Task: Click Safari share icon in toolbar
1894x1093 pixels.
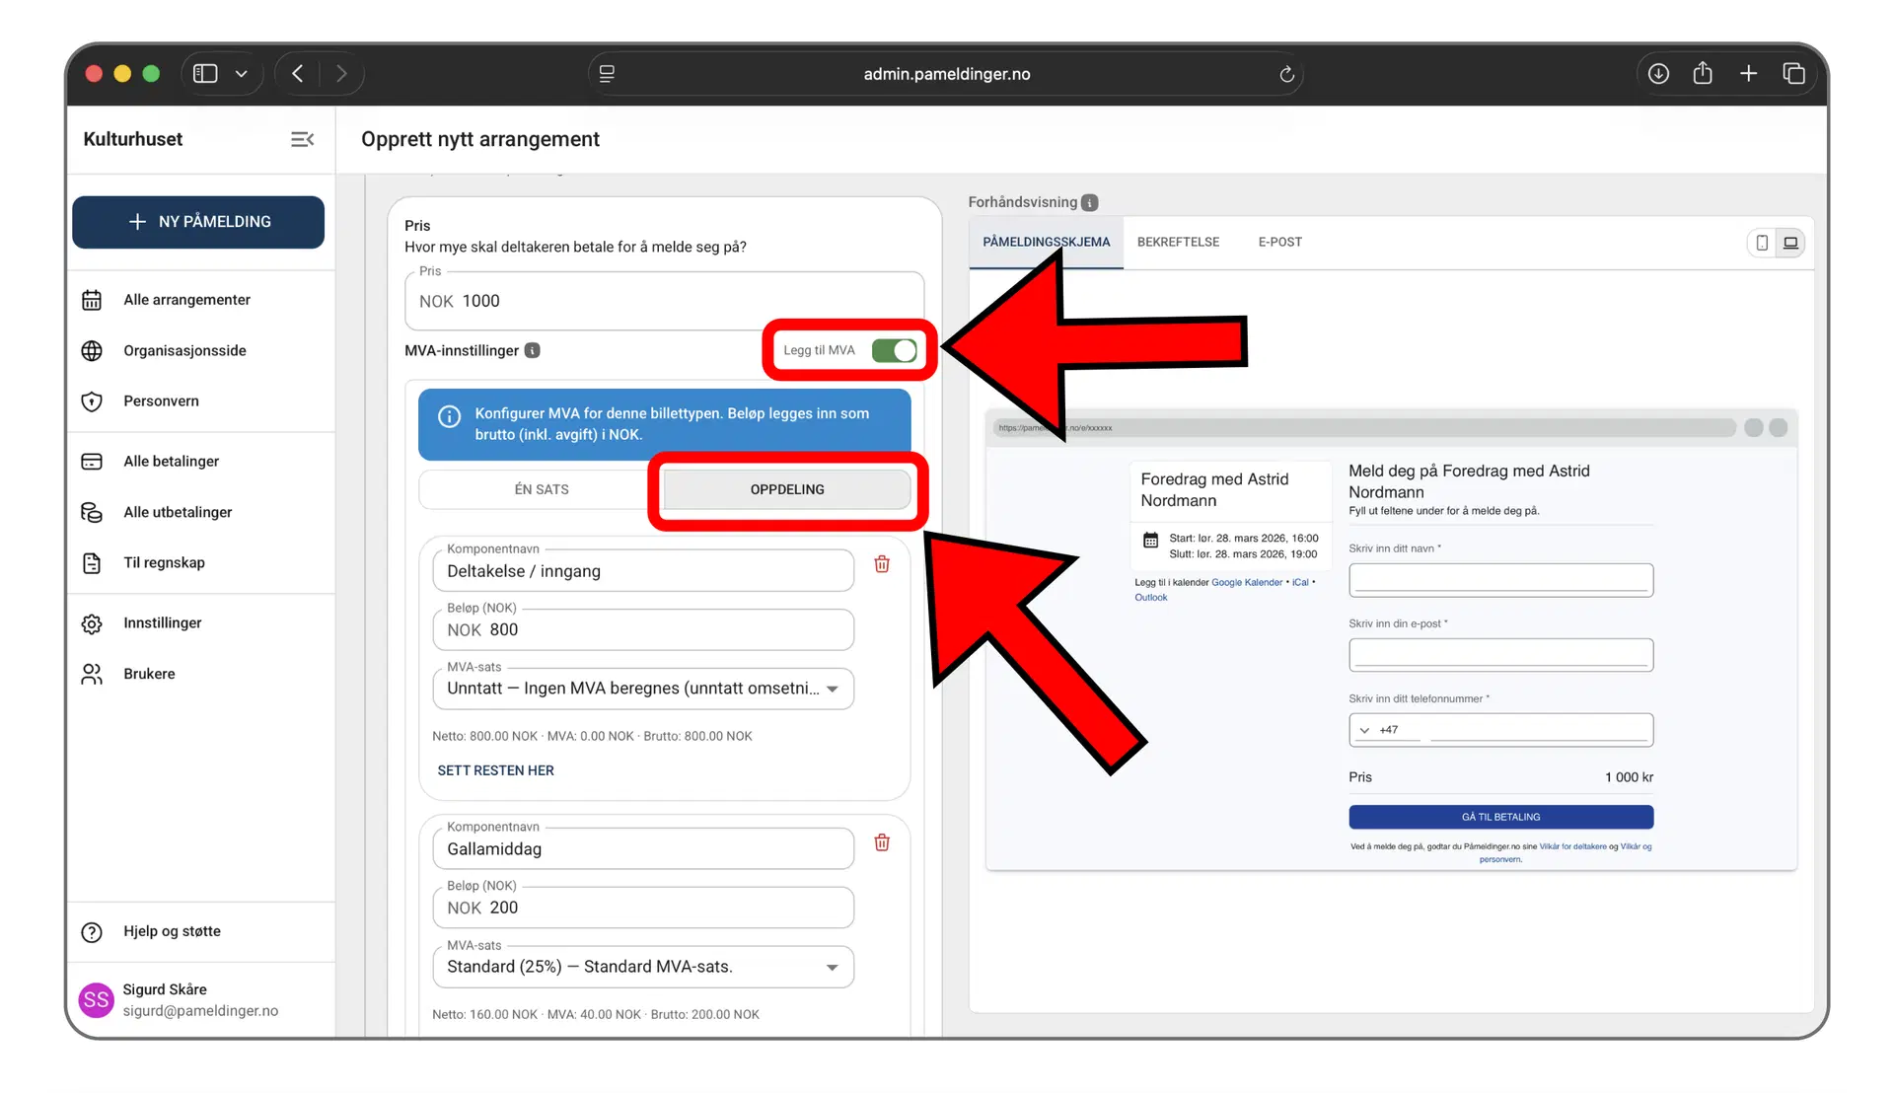Action: (x=1703, y=74)
